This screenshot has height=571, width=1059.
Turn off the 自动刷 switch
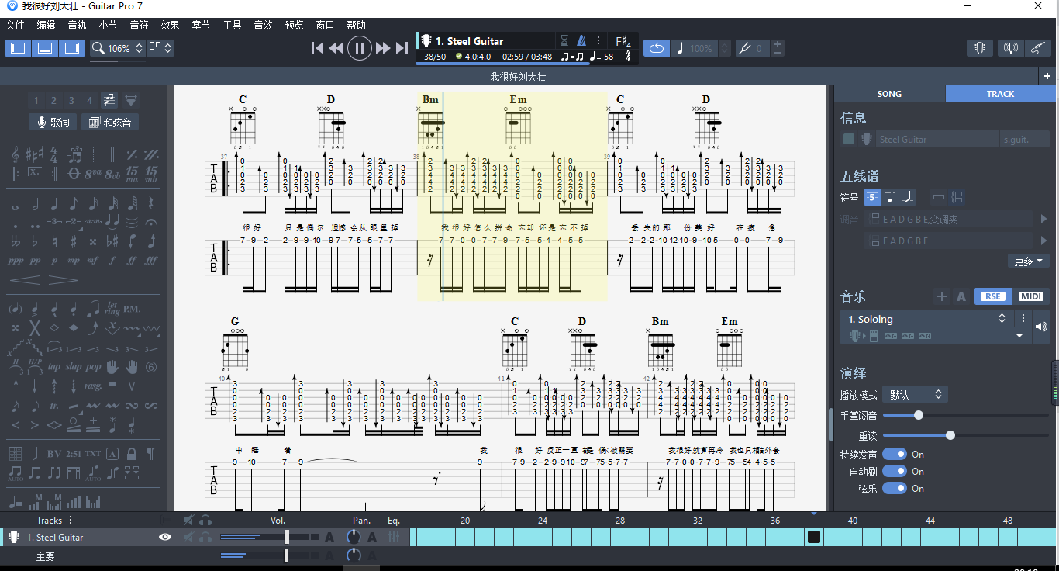[895, 471]
